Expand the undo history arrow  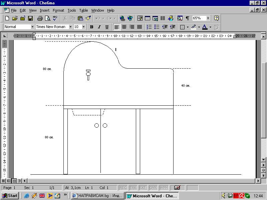(103, 18)
